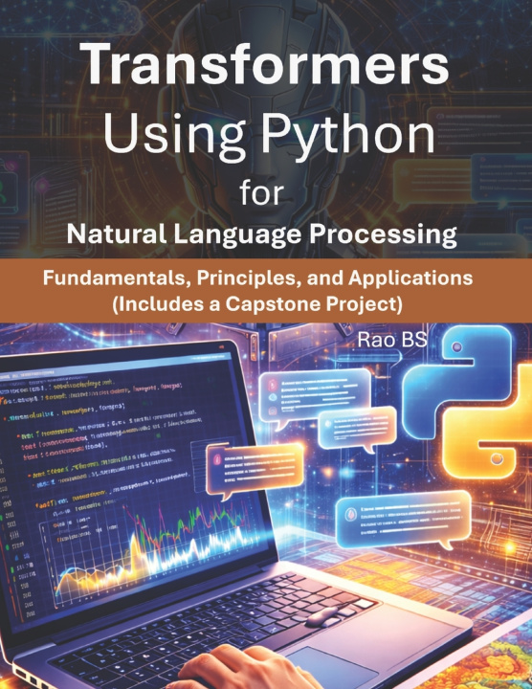Click "Fundamentals, Principles, and Applications" subtitle
The image size is (532, 689).
tap(258, 278)
